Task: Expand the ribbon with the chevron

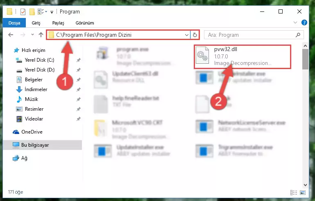Action: pos(295,22)
